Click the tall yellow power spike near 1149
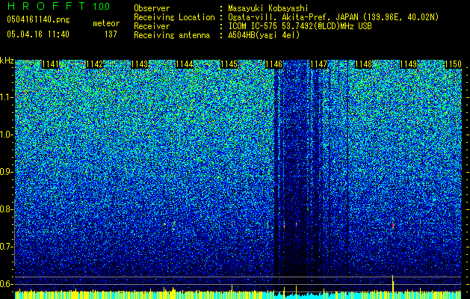Image resolution: width=470 pixels, height=299 pixels. (x=393, y=283)
